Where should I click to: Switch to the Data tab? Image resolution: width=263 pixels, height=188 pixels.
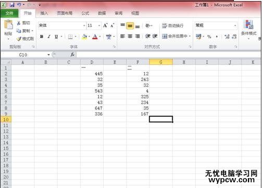(x=102, y=13)
